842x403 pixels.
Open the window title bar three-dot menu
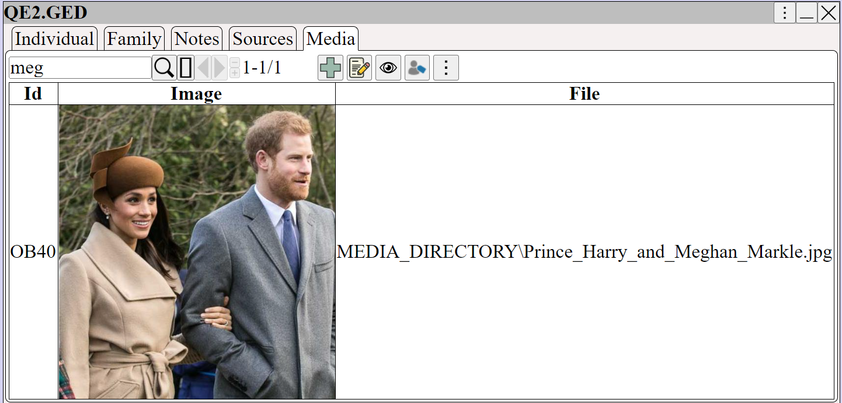point(785,12)
